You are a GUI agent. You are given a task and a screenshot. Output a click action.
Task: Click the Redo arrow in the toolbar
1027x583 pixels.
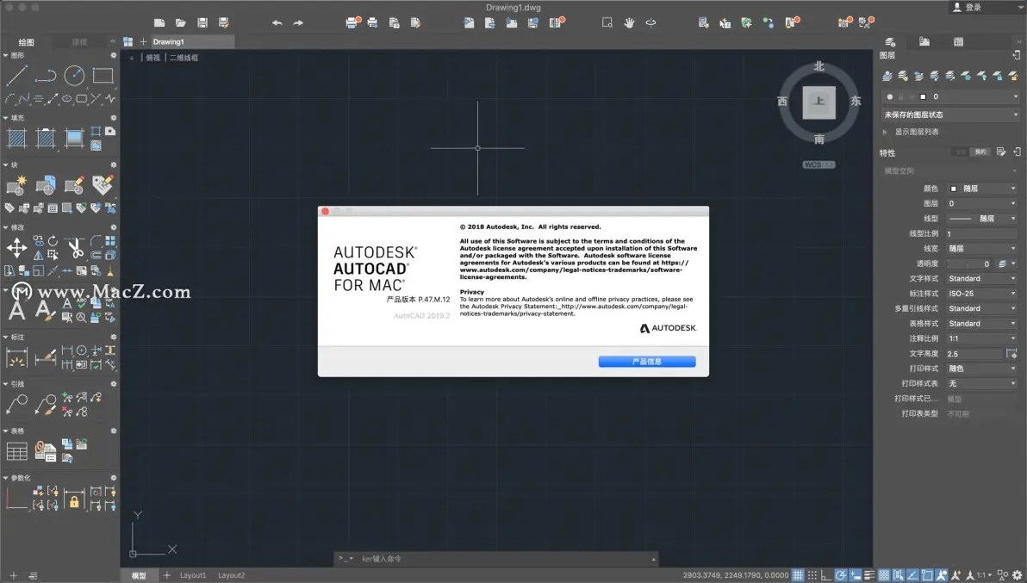pos(298,23)
